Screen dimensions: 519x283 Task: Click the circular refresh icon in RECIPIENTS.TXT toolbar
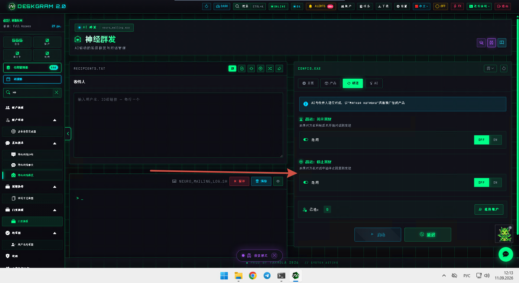pyautogui.click(x=251, y=68)
